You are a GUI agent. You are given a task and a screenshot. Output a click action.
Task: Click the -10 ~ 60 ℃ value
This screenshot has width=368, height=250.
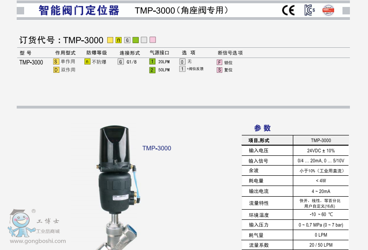click(321, 214)
